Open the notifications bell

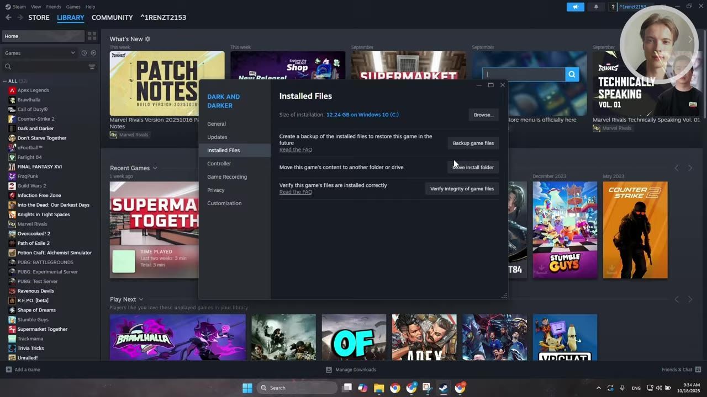596,7
